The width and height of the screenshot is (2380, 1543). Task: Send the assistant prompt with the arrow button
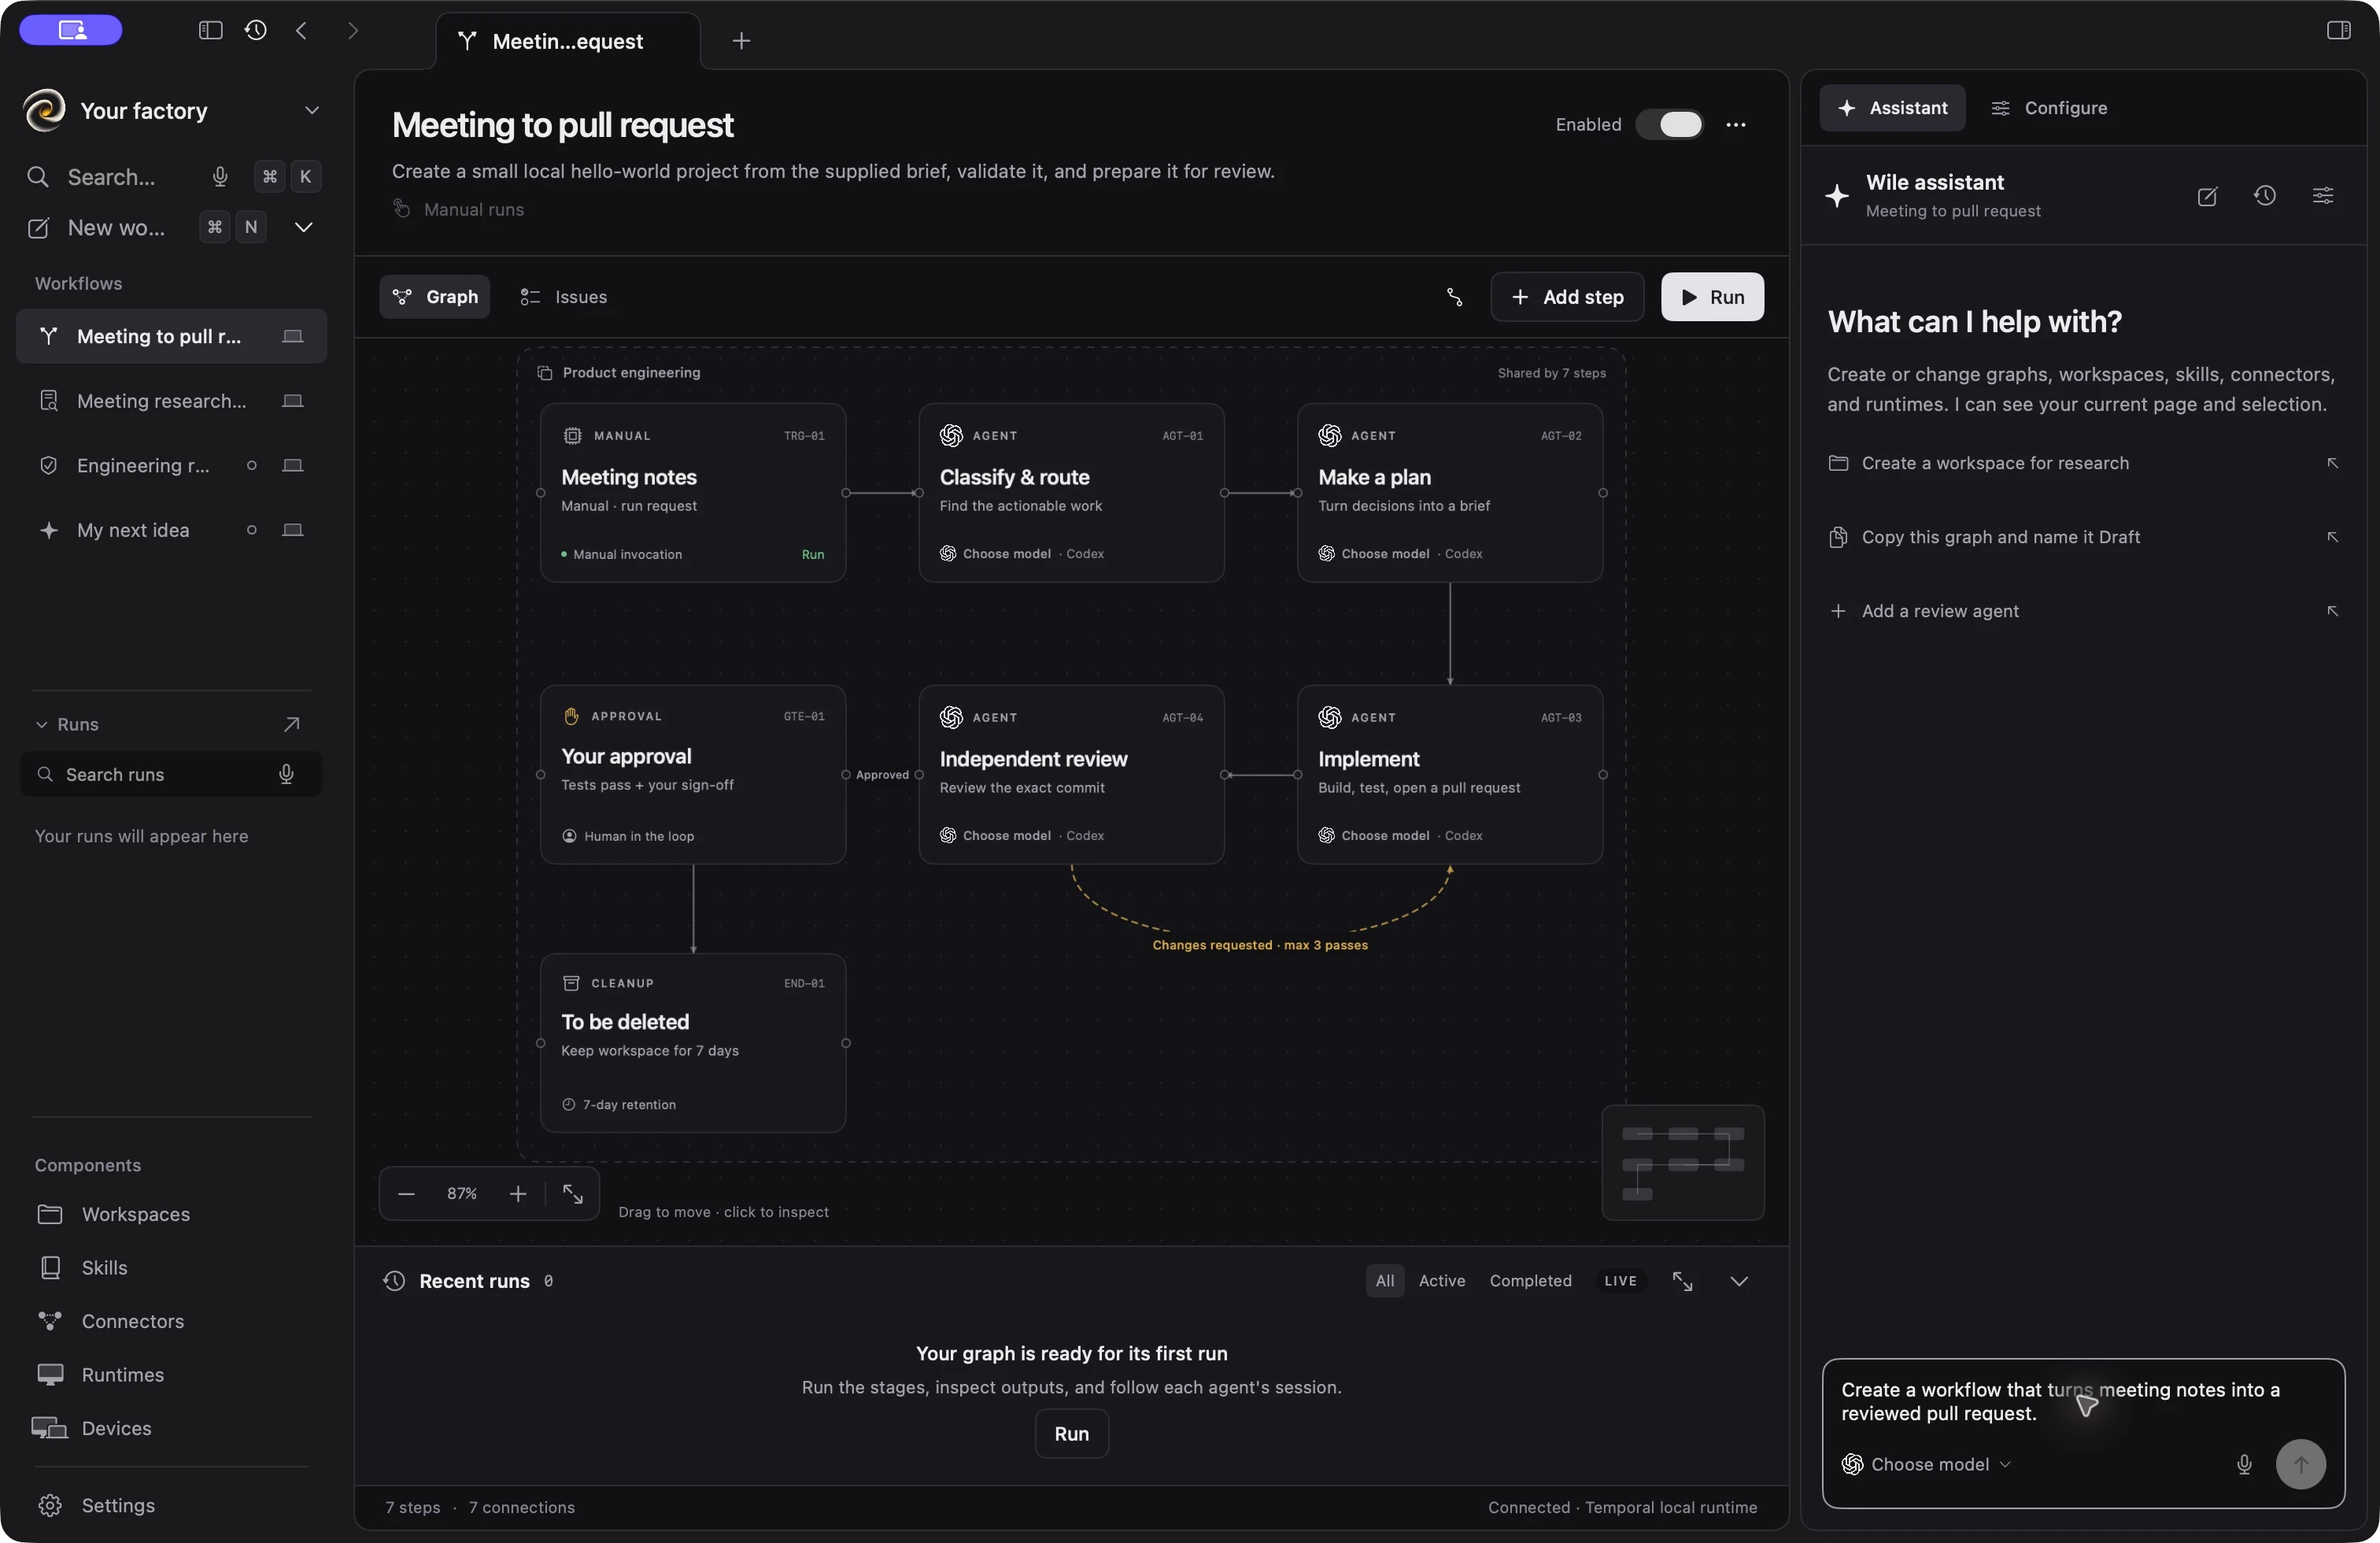pyautogui.click(x=2300, y=1464)
